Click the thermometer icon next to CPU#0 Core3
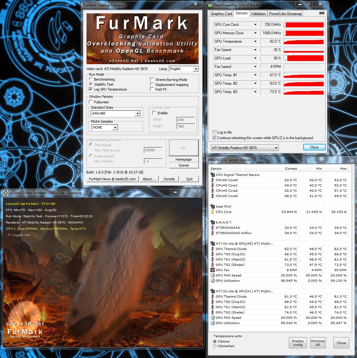Image resolution: width=357 pixels, height=358 pixels. click(x=213, y=196)
